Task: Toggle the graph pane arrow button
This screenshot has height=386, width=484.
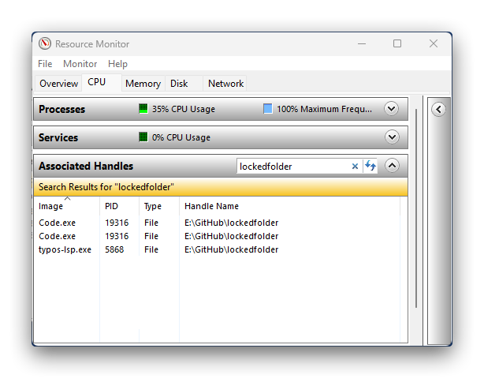Action: point(438,109)
